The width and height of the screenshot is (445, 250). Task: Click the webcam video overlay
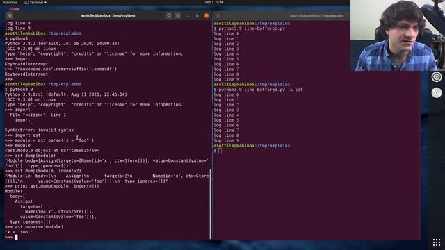click(398, 35)
